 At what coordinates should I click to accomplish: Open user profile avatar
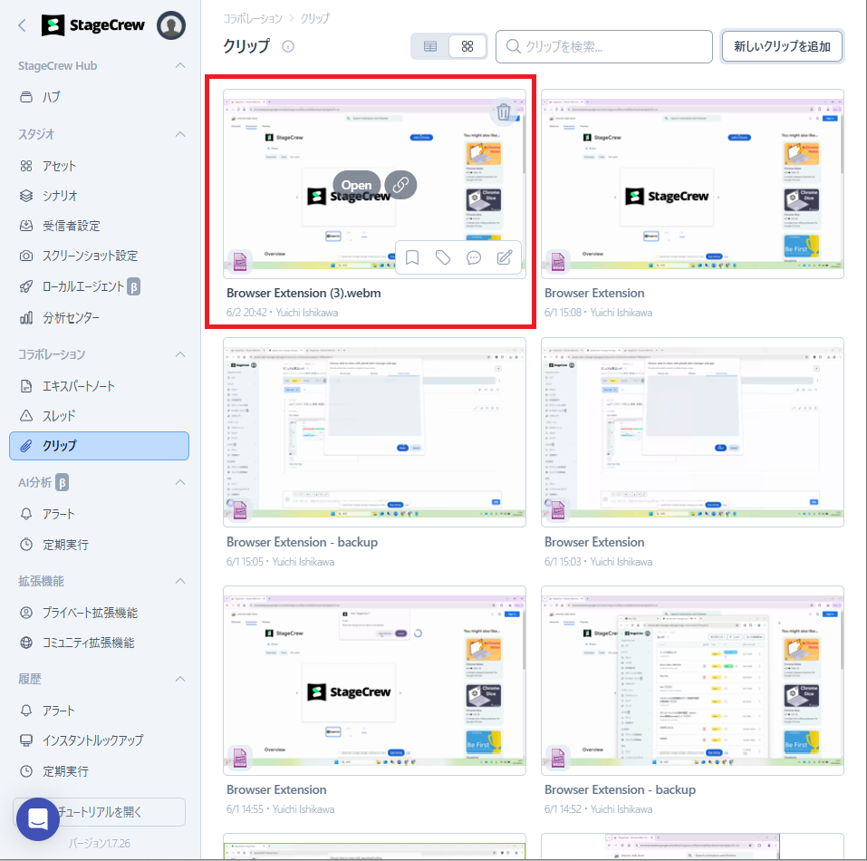tap(170, 25)
